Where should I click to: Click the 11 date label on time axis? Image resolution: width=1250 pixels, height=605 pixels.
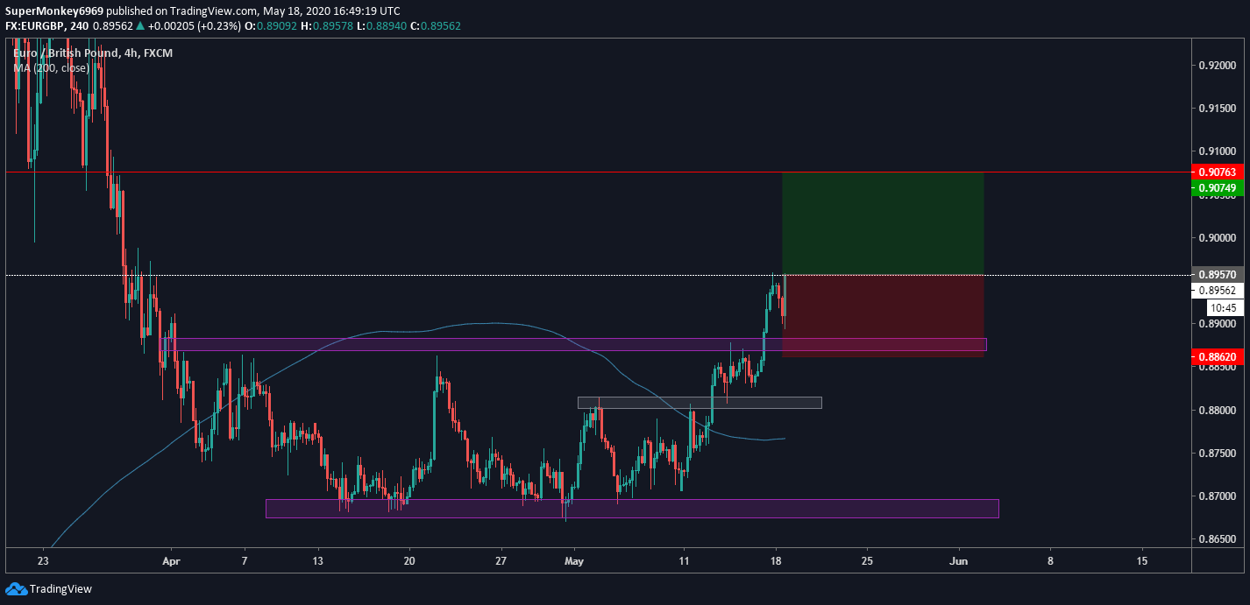point(684,560)
